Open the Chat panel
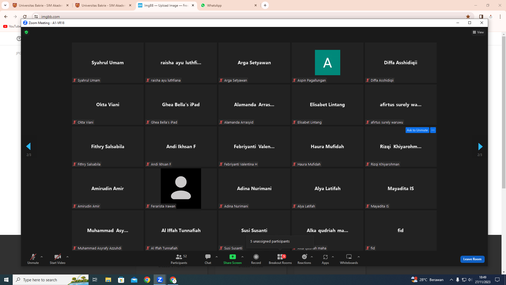The width and height of the screenshot is (506, 285). pyautogui.click(x=208, y=259)
